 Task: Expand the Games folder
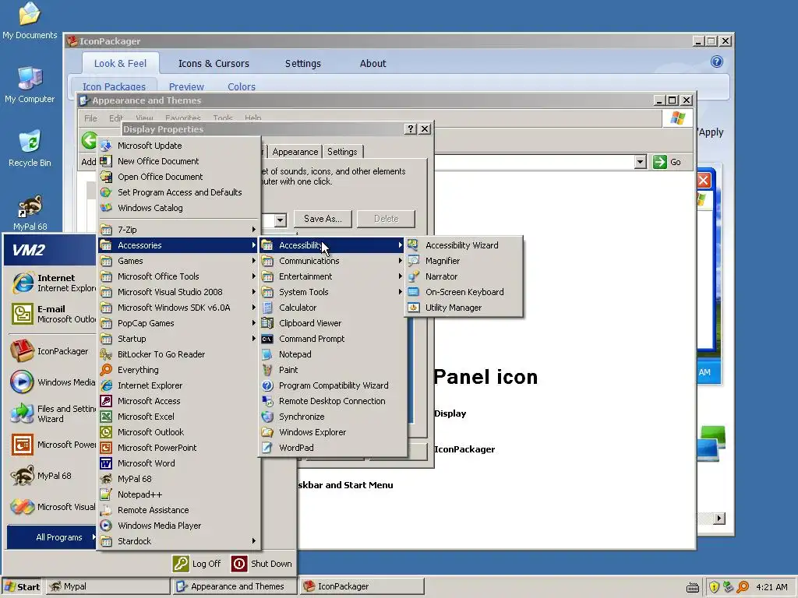click(x=178, y=261)
